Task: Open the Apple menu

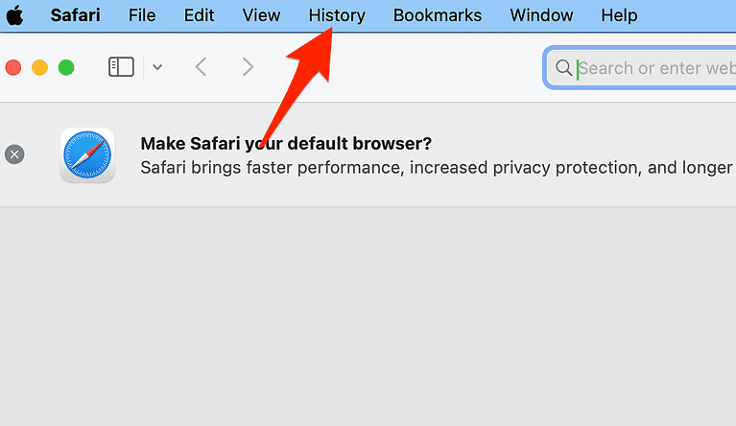Action: pyautogui.click(x=14, y=15)
